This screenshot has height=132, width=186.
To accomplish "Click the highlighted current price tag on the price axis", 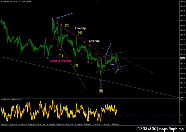I will click(x=182, y=58).
